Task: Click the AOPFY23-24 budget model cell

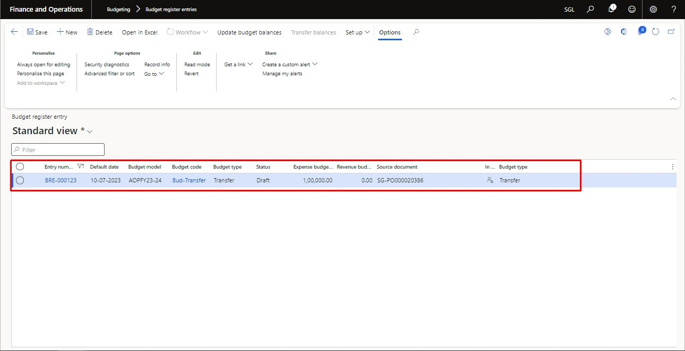Action: click(x=145, y=180)
